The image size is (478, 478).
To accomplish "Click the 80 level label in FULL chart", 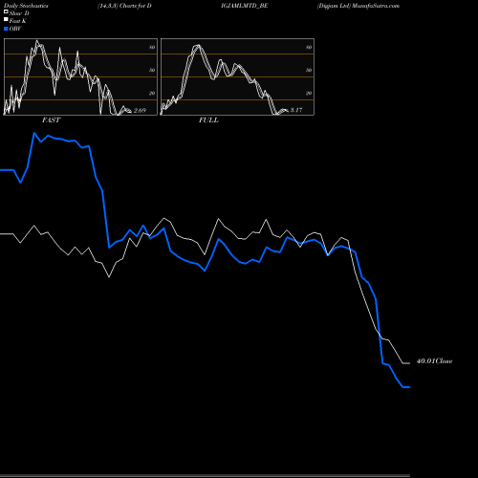I will tap(309, 47).
